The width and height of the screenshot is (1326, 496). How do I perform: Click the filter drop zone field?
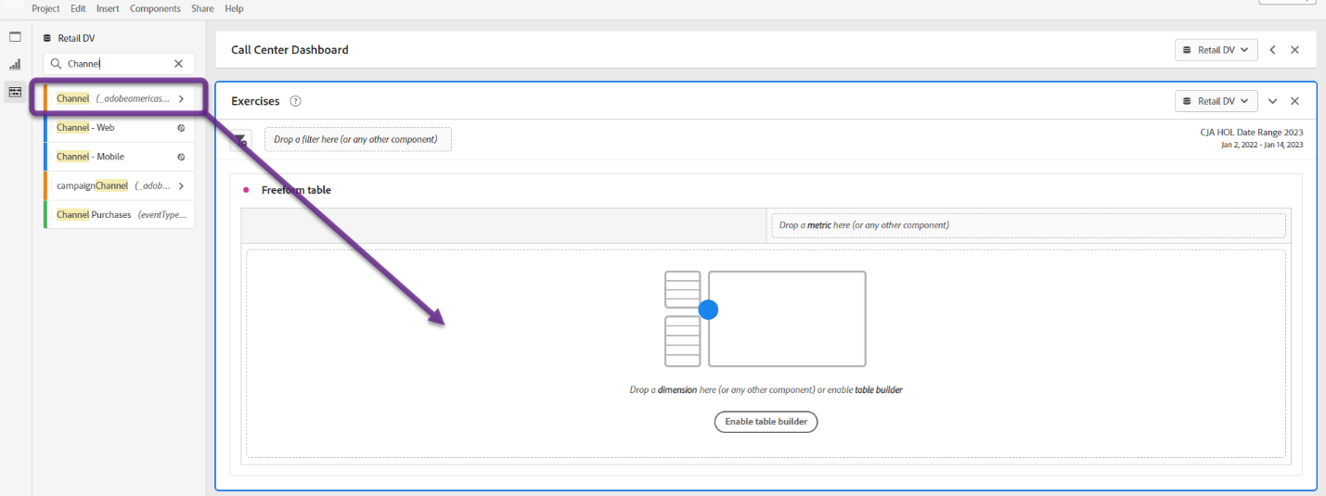(358, 139)
